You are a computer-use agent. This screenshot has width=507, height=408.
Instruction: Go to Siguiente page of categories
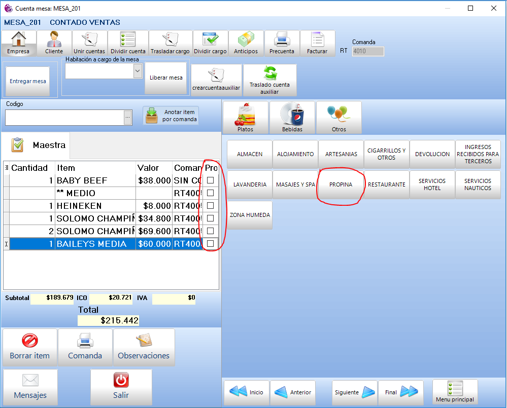click(354, 392)
